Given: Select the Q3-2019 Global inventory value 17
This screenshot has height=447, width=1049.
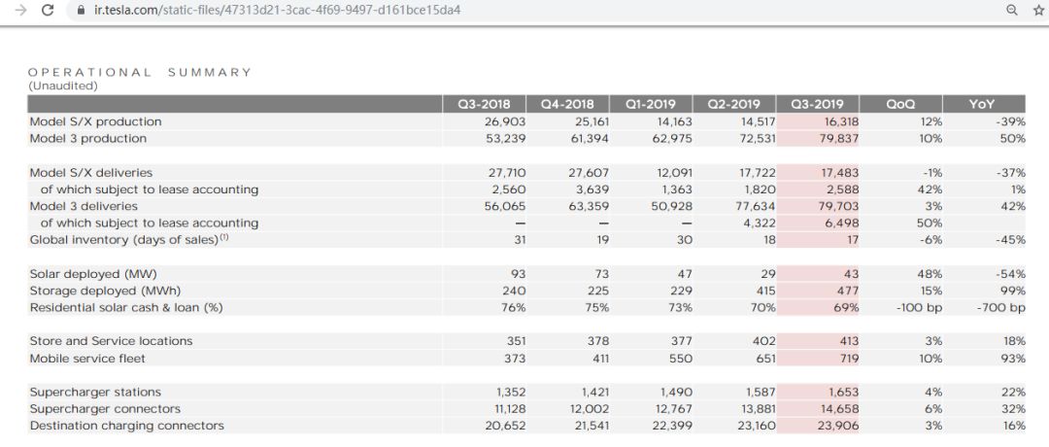Looking at the screenshot, I should pos(853,240).
